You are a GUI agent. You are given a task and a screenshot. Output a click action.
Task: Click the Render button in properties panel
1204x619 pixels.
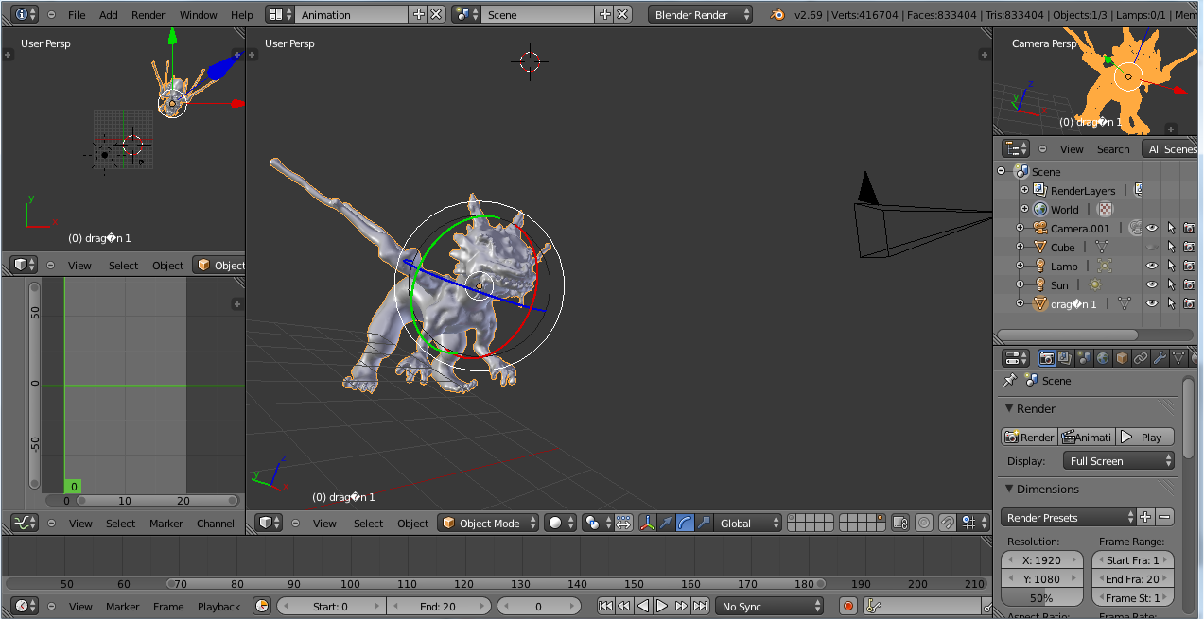click(1029, 437)
